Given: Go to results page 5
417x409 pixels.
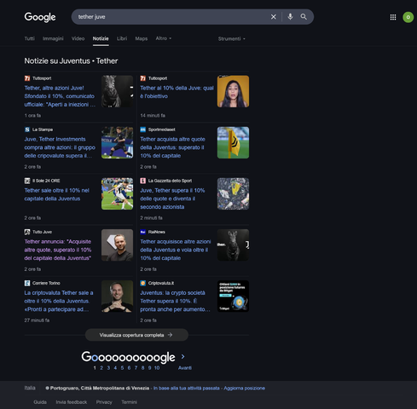Looking at the screenshot, I should 122,368.
